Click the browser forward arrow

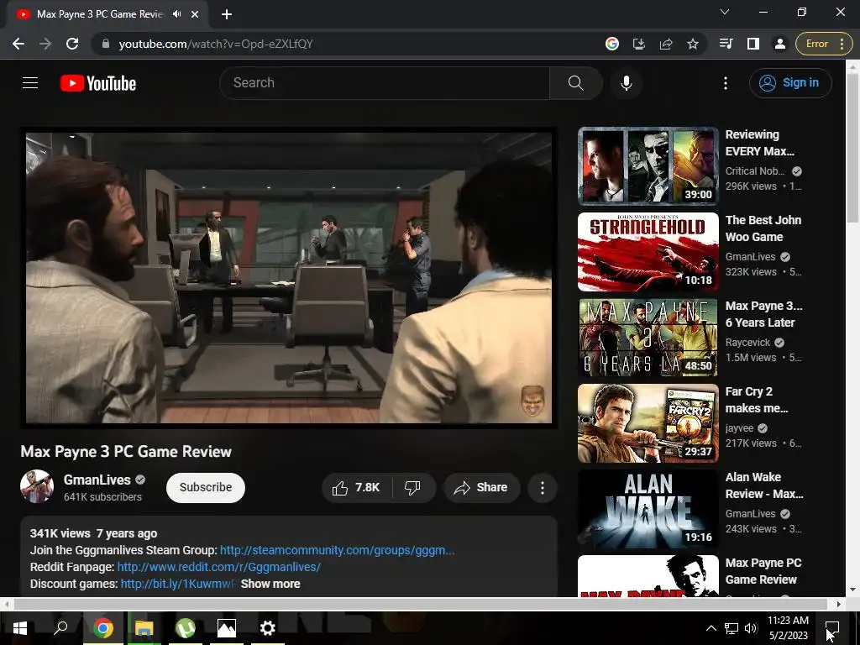(45, 44)
